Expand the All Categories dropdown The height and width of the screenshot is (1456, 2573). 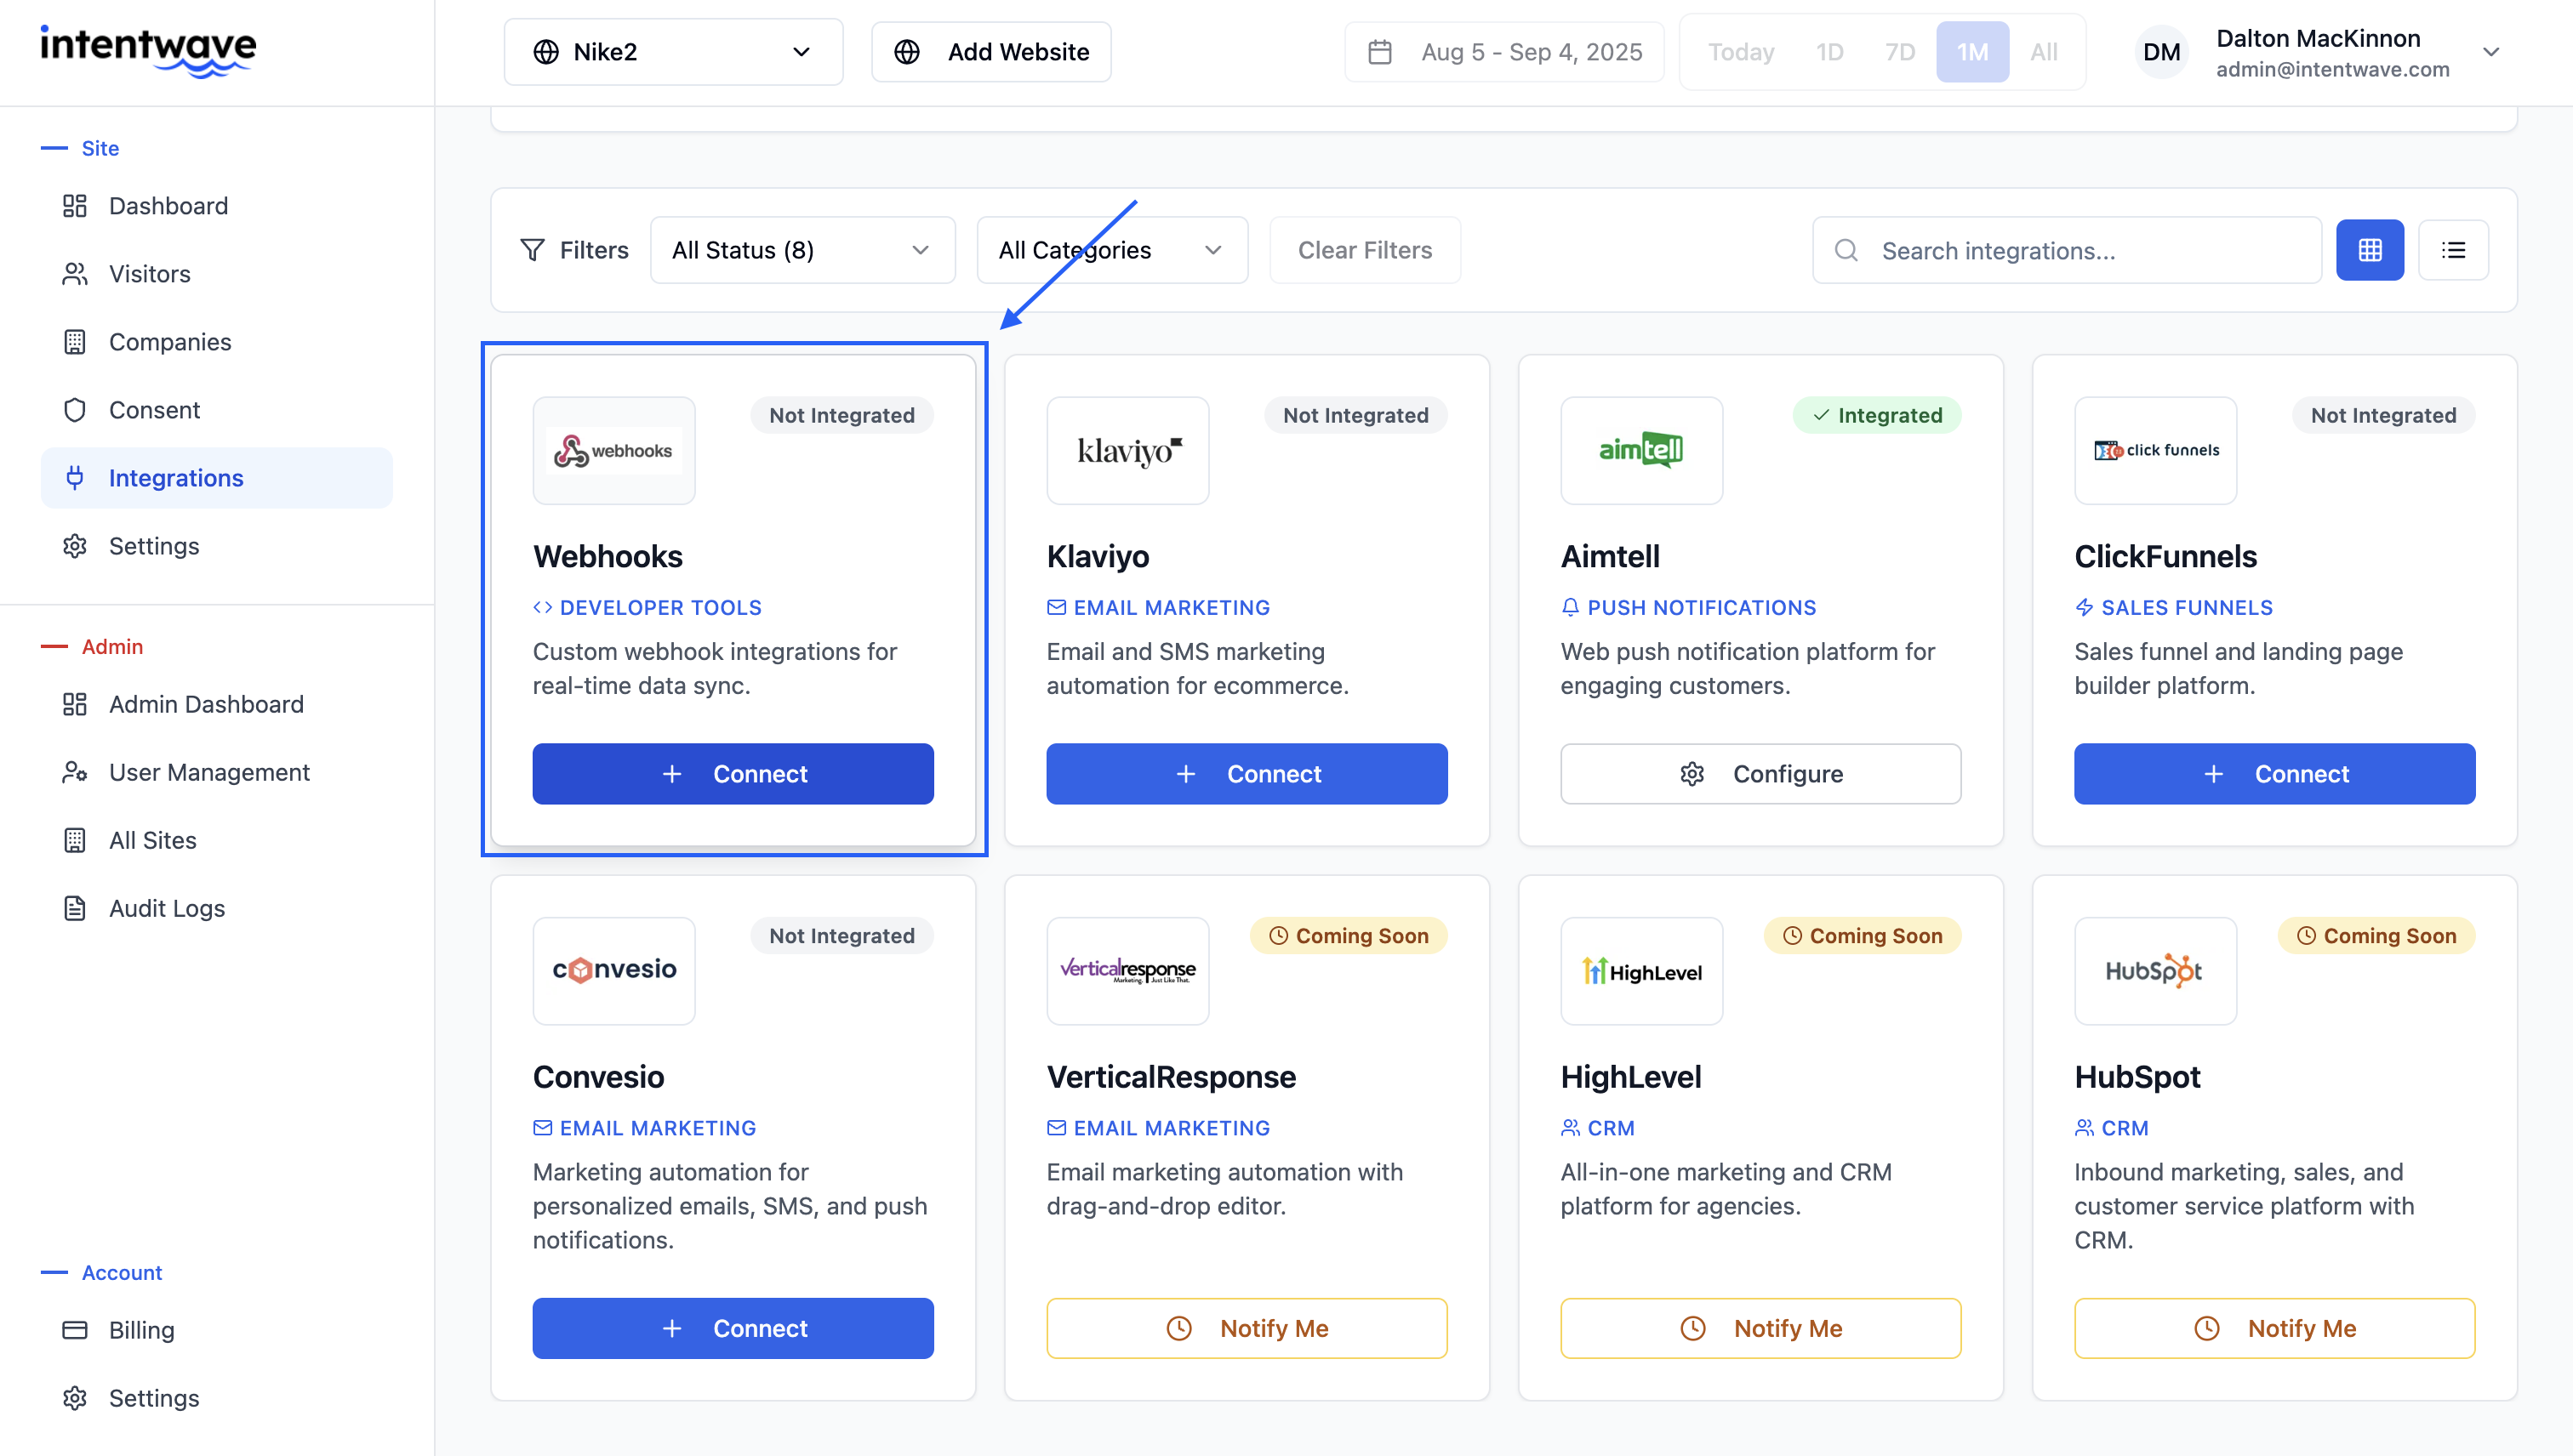click(x=1110, y=250)
